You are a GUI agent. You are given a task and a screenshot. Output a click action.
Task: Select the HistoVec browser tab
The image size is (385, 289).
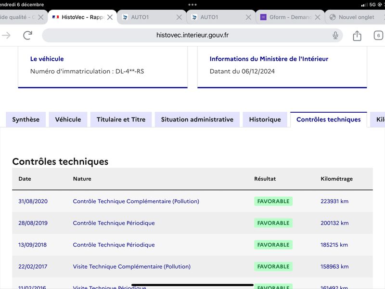[x=82, y=17]
